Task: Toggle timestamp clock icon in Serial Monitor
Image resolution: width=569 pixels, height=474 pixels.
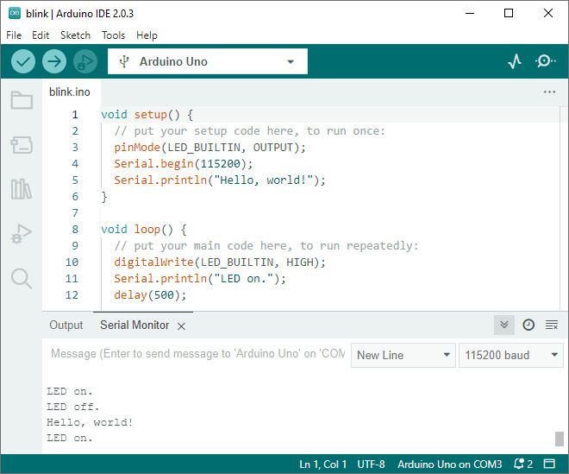Action: pyautogui.click(x=528, y=325)
